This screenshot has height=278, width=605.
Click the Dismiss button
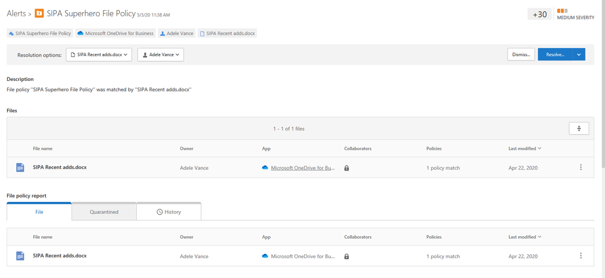point(521,54)
